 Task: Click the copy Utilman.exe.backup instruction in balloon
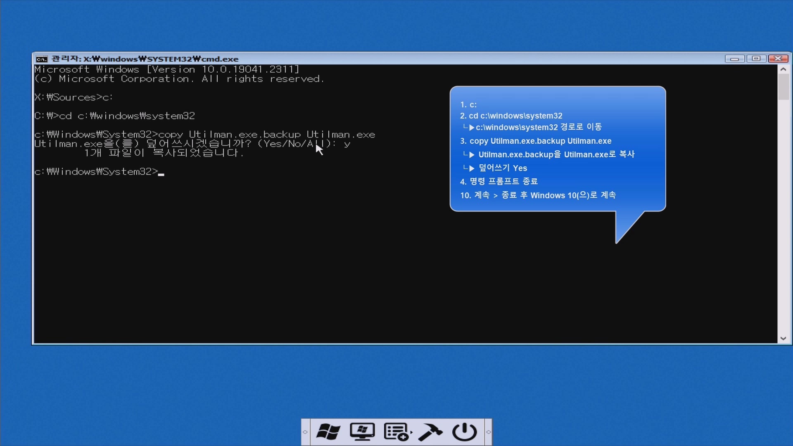coord(536,141)
